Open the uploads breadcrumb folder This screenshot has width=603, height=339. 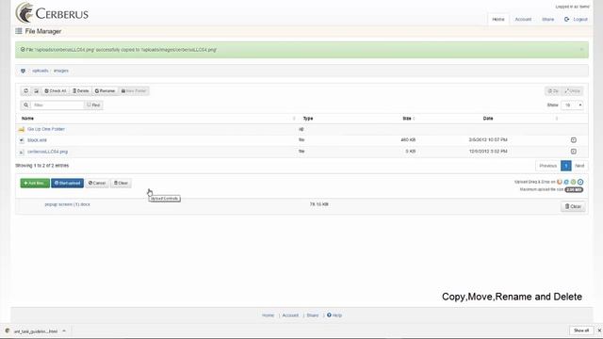(x=41, y=71)
